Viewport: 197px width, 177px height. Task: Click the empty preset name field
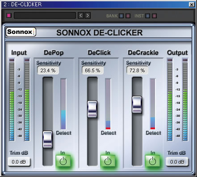pyautogui.click(x=45, y=16)
